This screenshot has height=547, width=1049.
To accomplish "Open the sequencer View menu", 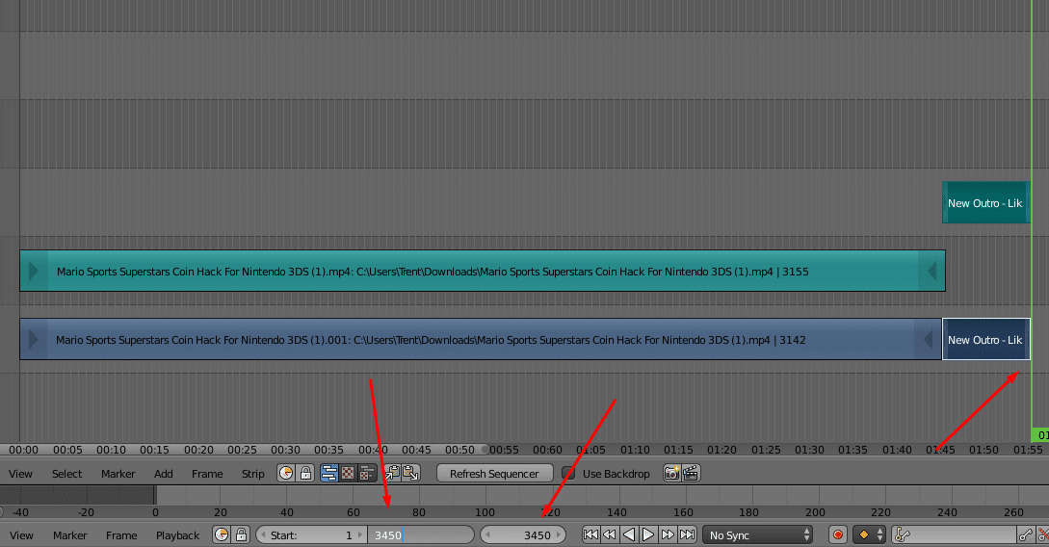I will [x=20, y=474].
